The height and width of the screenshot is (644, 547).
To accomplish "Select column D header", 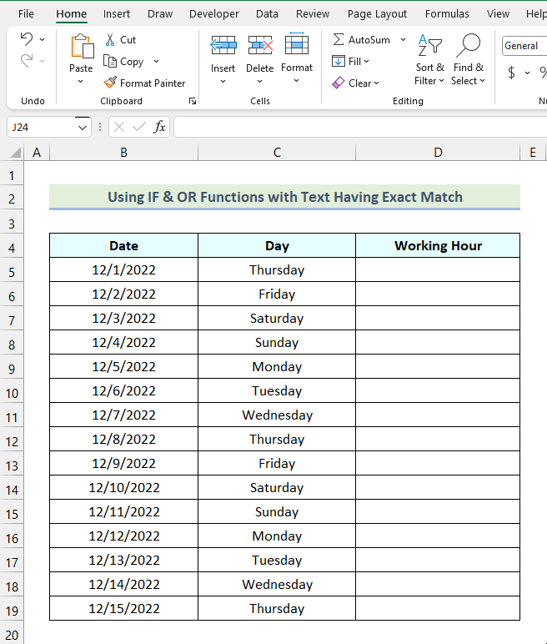I will (x=438, y=153).
